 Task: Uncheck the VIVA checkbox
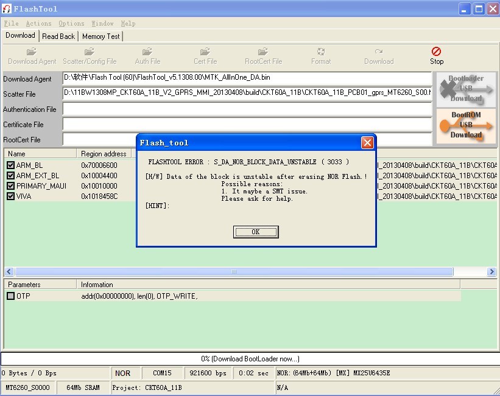[x=11, y=196]
